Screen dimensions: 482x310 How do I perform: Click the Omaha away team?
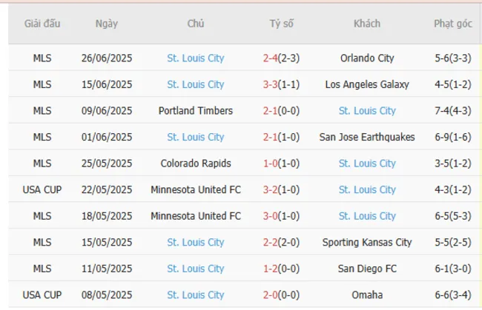pos(366,294)
